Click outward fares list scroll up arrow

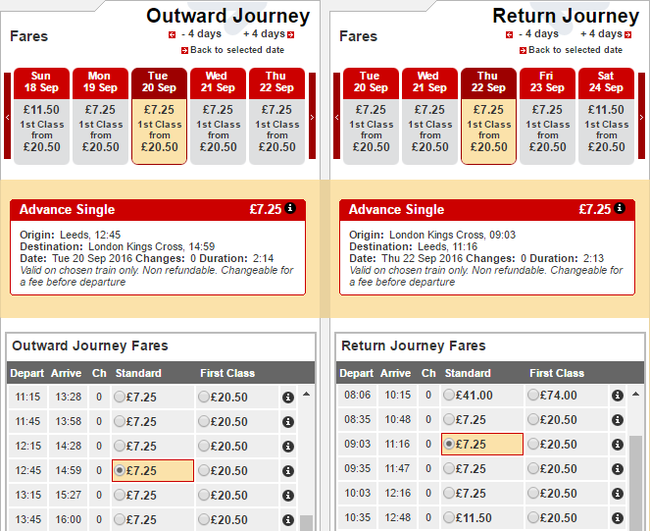pyautogui.click(x=306, y=394)
